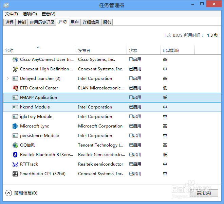224x204 pixels.
Task: Select Cisco AnyConnect User In... name
Action: click(47, 60)
